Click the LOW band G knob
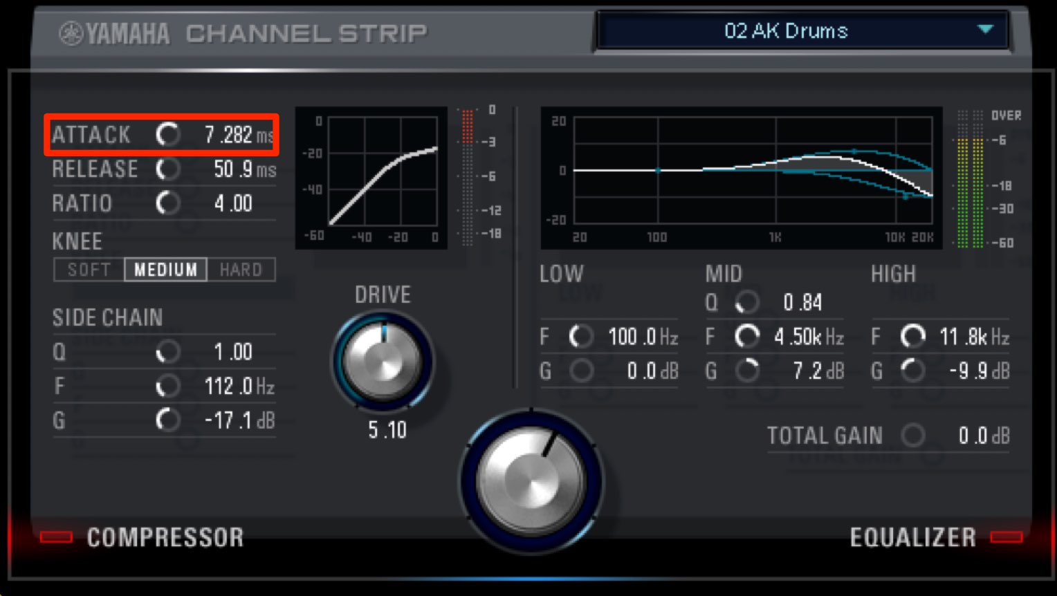This screenshot has width=1057, height=596. [x=581, y=371]
